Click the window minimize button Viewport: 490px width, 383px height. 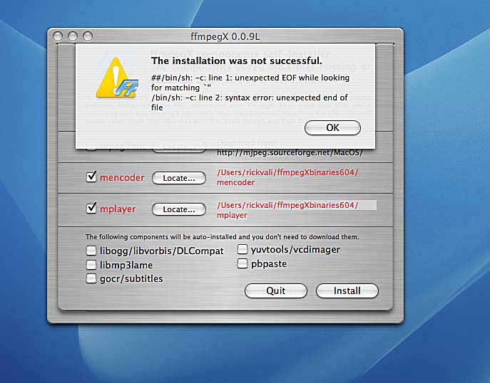[73, 36]
